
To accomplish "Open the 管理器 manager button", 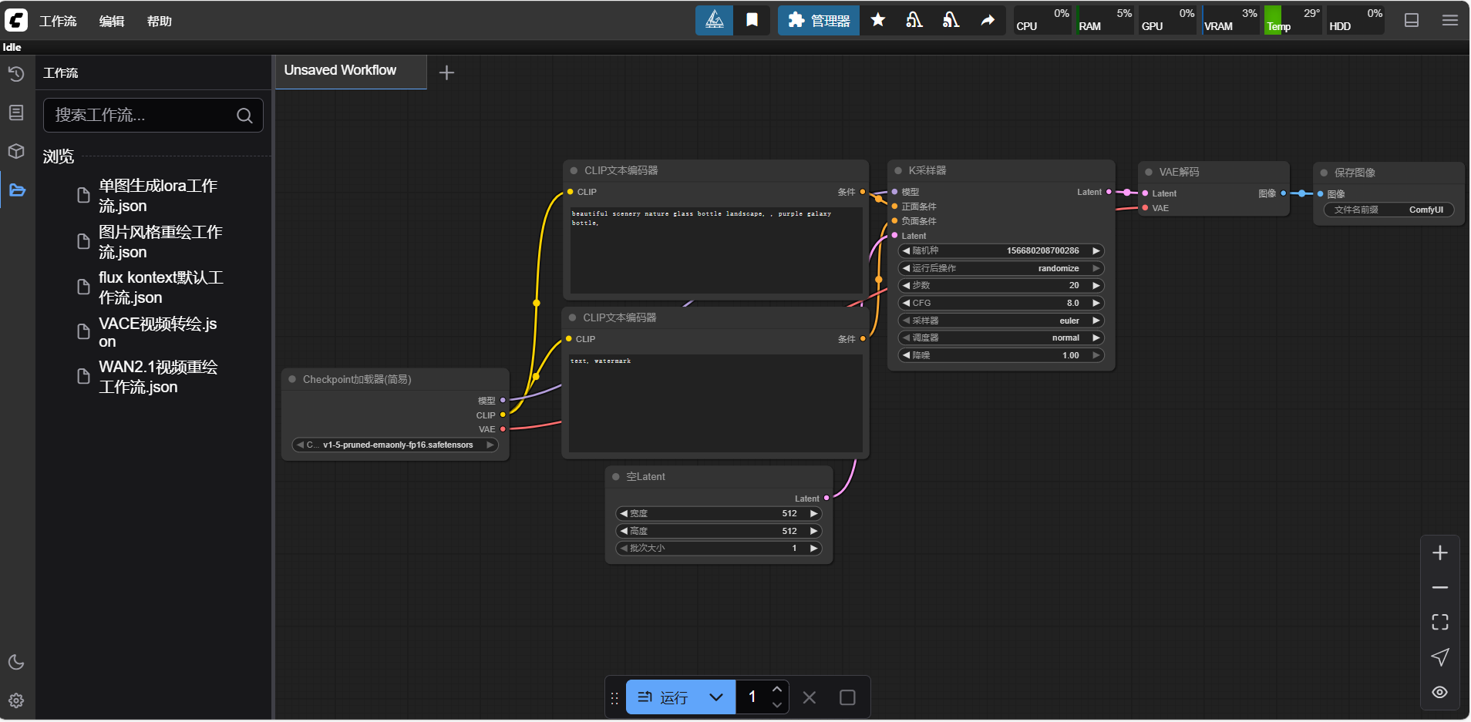I will pos(819,21).
